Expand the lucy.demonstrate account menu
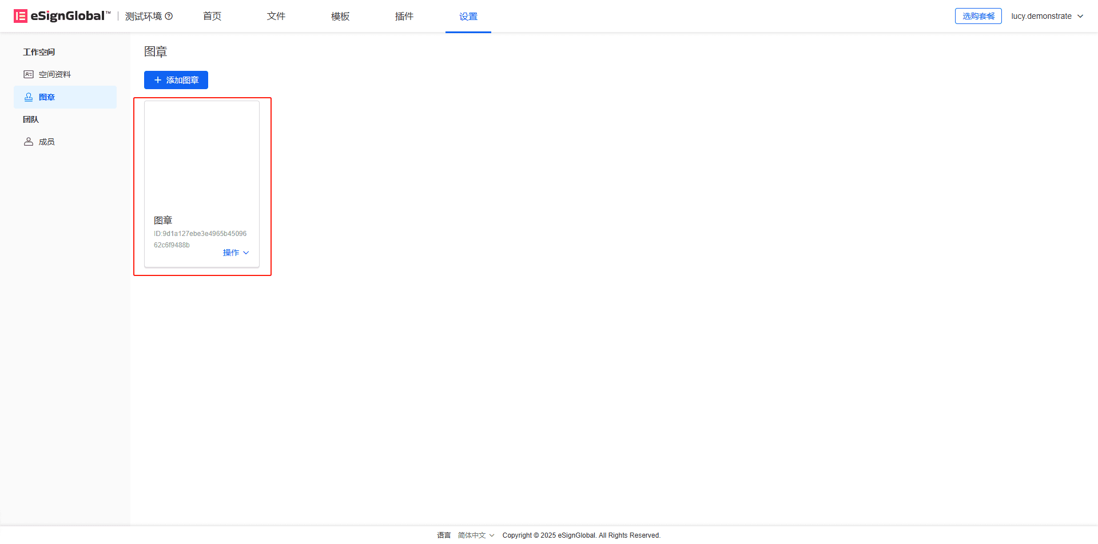This screenshot has width=1098, height=544. (x=1047, y=16)
